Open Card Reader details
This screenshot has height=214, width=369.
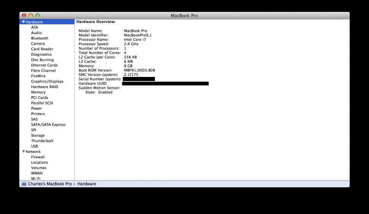(x=42, y=49)
